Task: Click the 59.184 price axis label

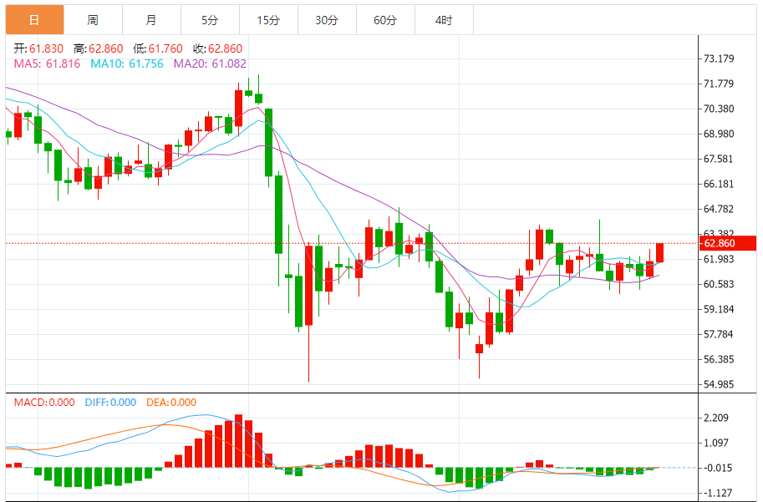Action: [x=719, y=309]
